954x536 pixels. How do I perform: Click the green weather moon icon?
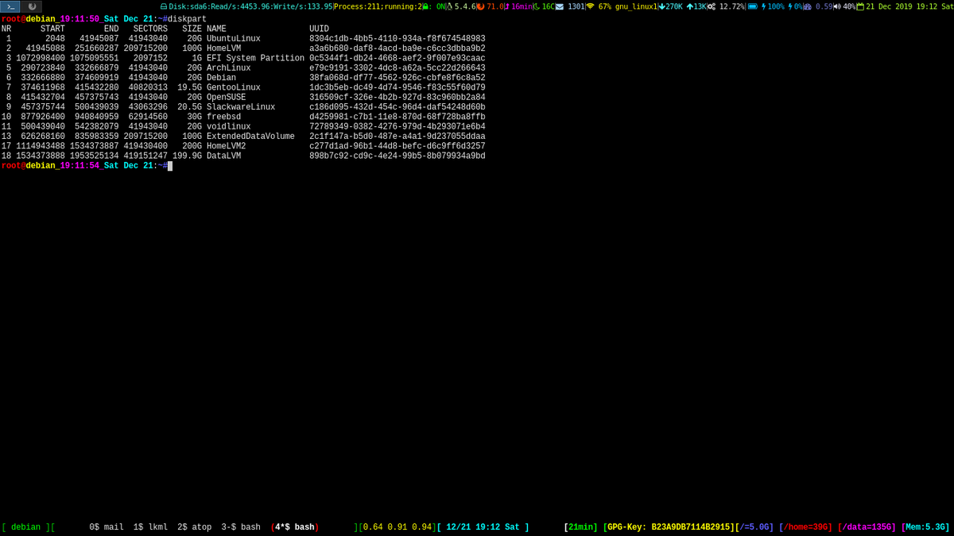537,6
